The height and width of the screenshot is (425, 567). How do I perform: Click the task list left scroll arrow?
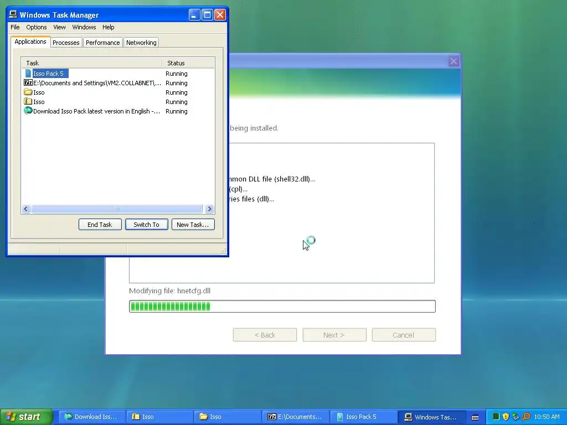pyautogui.click(x=25, y=209)
